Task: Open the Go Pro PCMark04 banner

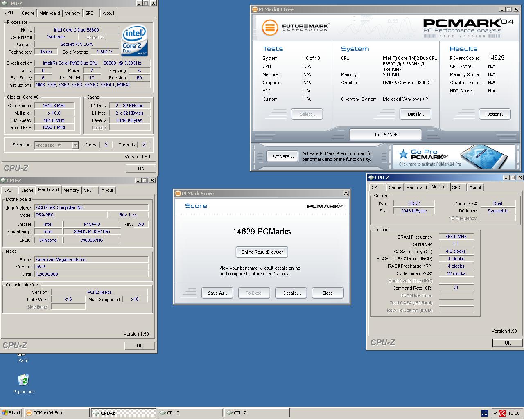Action: [455, 156]
